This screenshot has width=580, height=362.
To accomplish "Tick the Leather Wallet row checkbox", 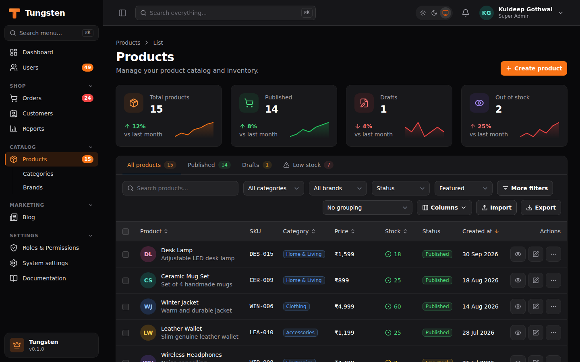I will 126,333.
